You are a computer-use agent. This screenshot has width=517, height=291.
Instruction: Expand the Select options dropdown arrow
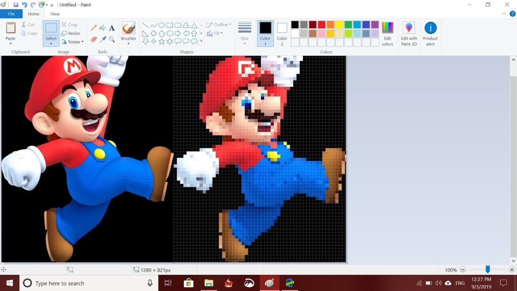51,43
